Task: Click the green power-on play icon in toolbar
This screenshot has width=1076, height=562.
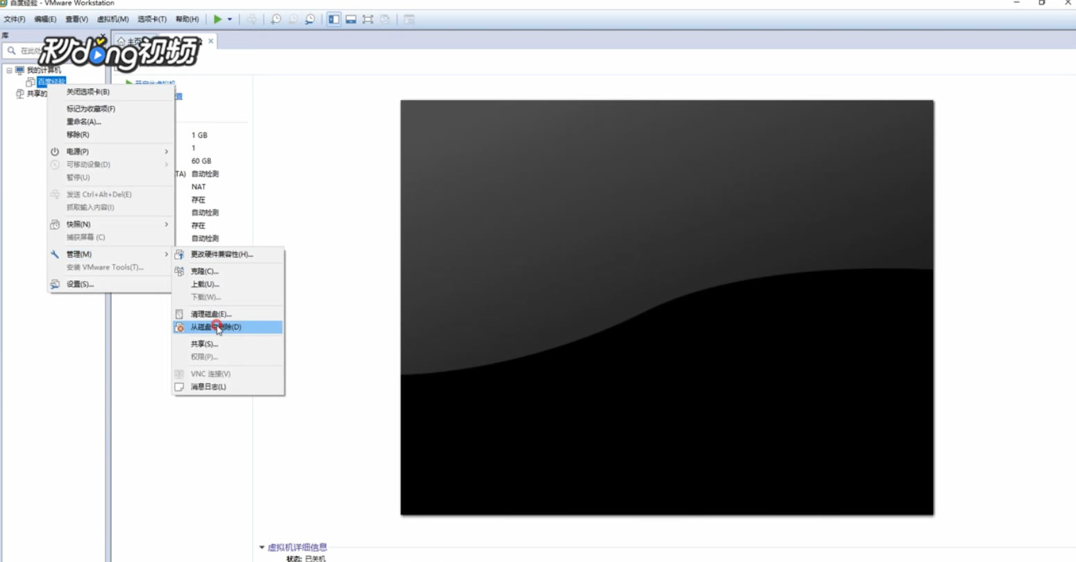Action: (218, 19)
